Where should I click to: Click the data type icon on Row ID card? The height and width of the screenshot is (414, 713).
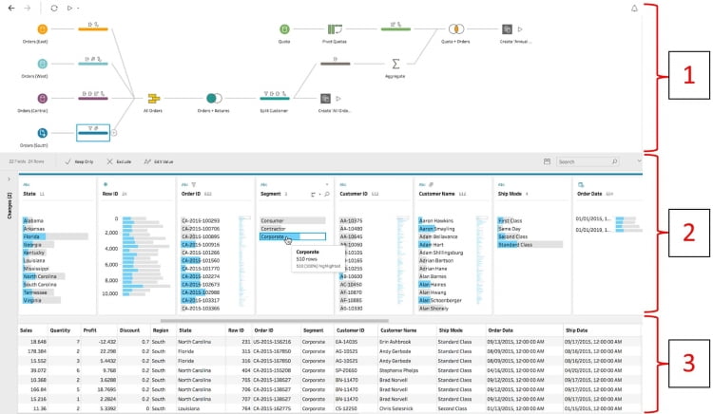point(106,184)
